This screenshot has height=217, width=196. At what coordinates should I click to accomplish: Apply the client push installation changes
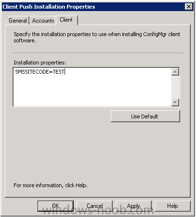[x=133, y=206]
